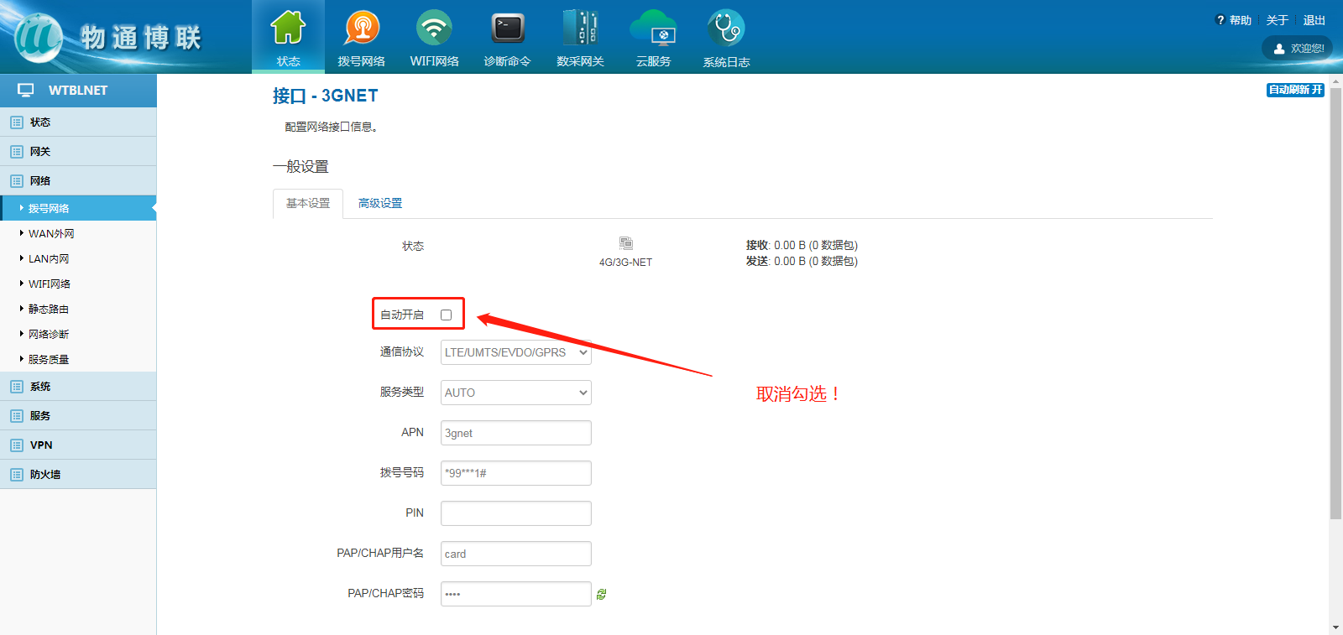The height and width of the screenshot is (635, 1343).
Task: Click the WTBLNET sidebar header
Action: (x=78, y=90)
